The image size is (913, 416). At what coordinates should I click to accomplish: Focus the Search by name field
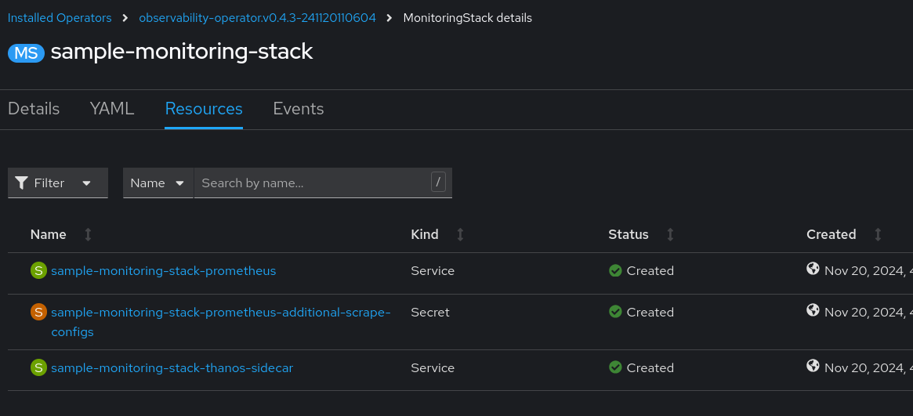[x=313, y=183]
